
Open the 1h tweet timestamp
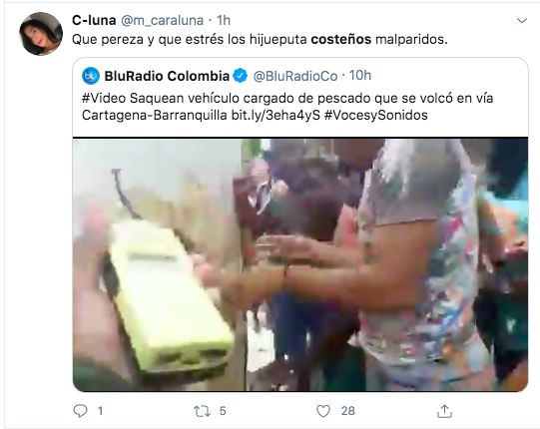pos(224,20)
